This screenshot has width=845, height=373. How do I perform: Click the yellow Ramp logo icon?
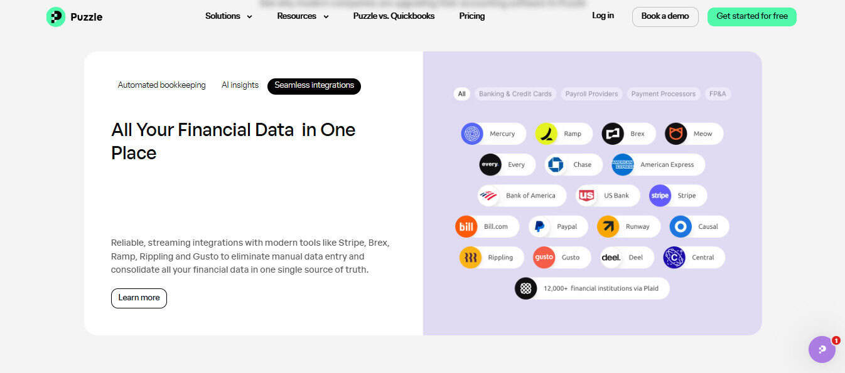[546, 134]
